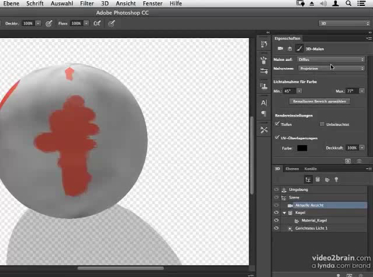This screenshot has height=277, width=373.
Task: Hide the Kugel mesh visibility eye
Action: tap(277, 213)
